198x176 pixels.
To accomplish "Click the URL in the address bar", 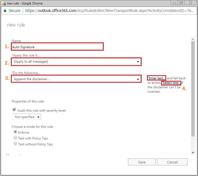I will (x=109, y=11).
